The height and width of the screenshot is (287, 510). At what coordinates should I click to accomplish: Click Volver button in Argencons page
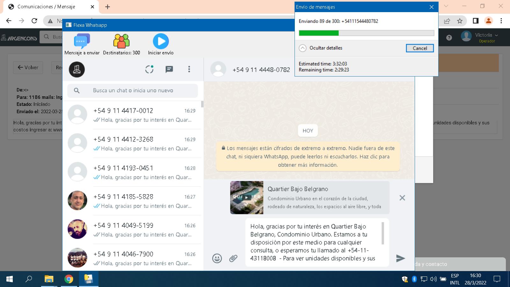tap(28, 67)
